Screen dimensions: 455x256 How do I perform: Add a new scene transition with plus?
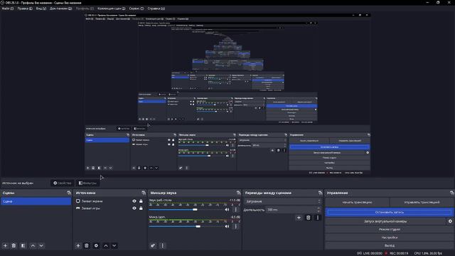coord(299,218)
